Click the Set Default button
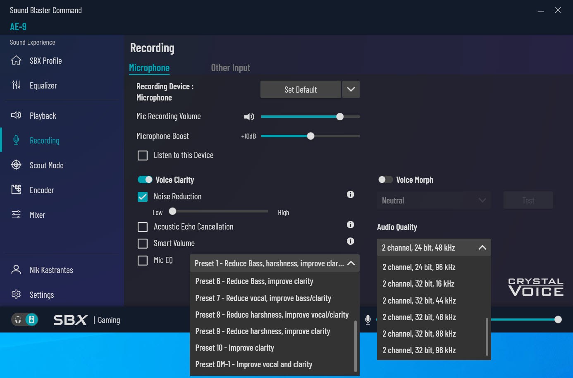This screenshot has height=378, width=573. point(301,89)
